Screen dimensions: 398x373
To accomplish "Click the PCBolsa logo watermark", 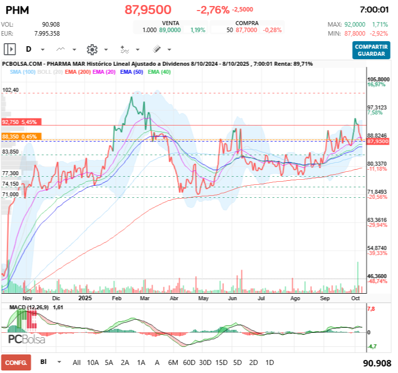I will click(27, 339).
